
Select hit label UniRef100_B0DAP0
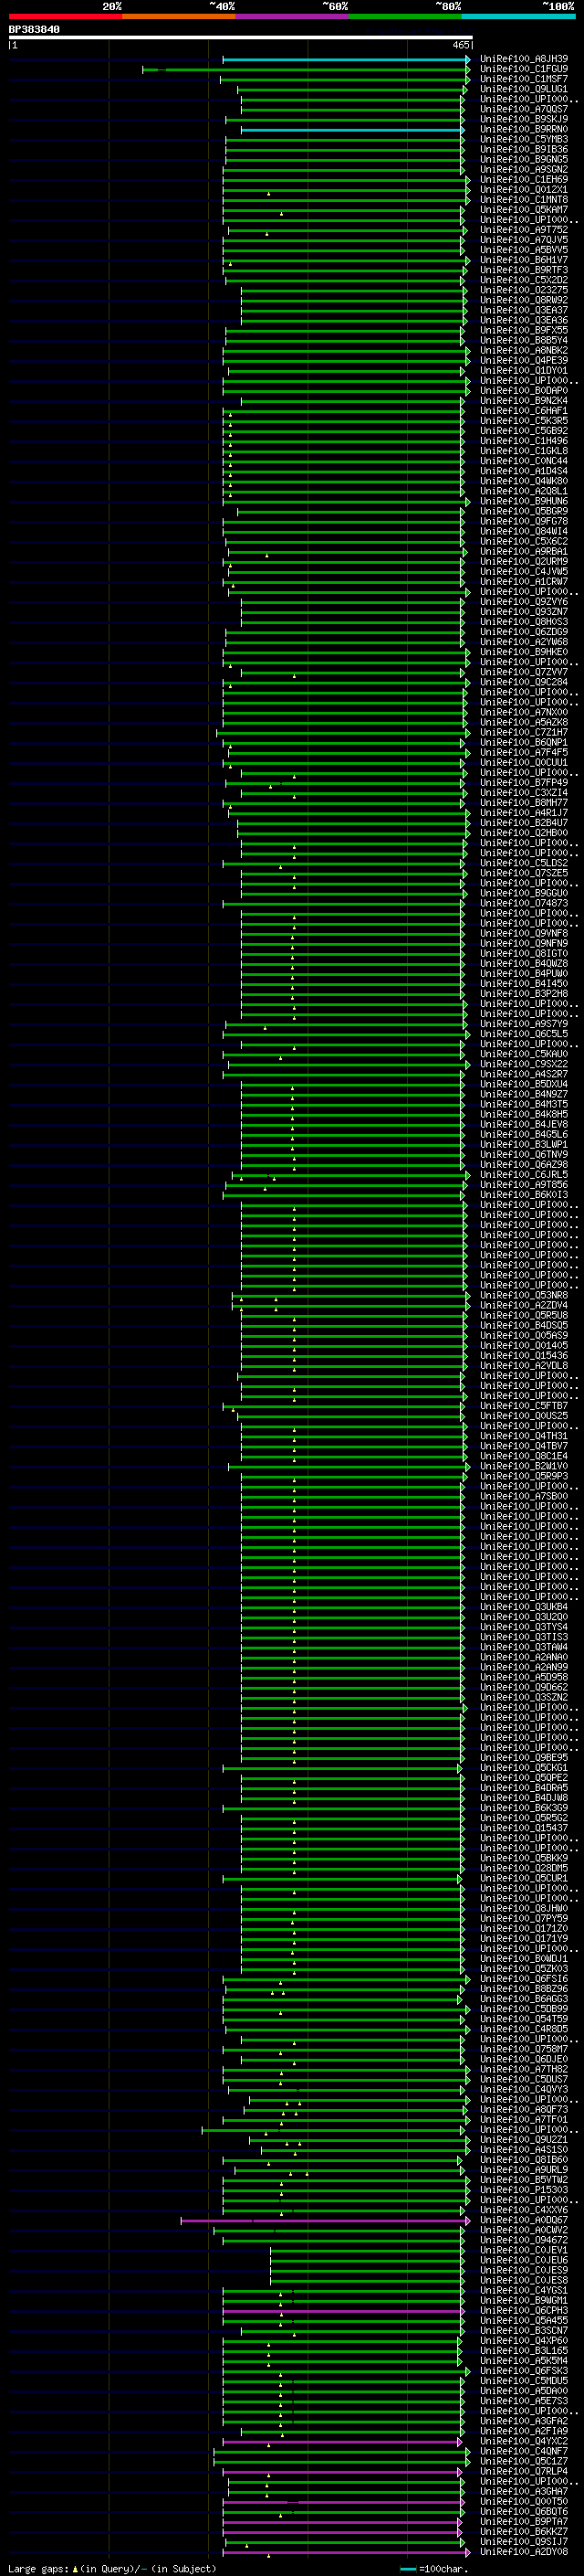(x=524, y=391)
